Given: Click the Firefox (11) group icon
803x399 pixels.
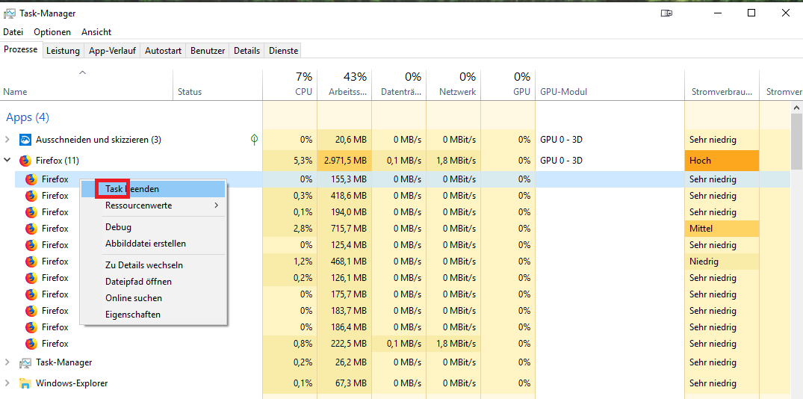Looking at the screenshot, I should coord(25,161).
